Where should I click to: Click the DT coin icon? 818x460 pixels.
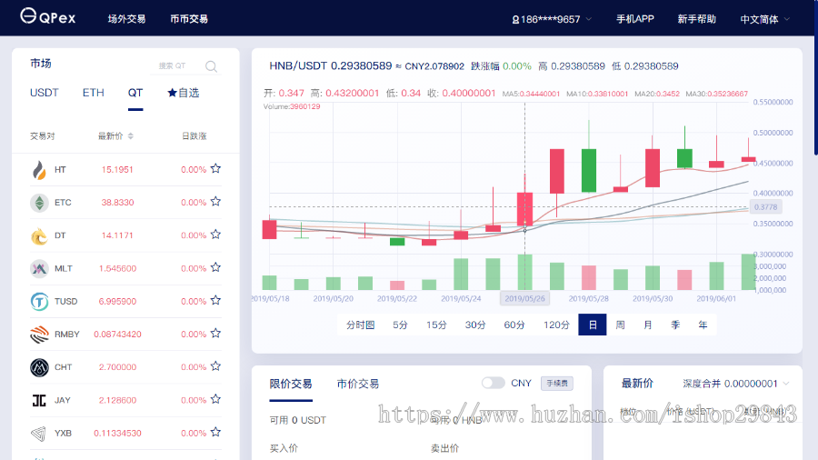pos(39,235)
